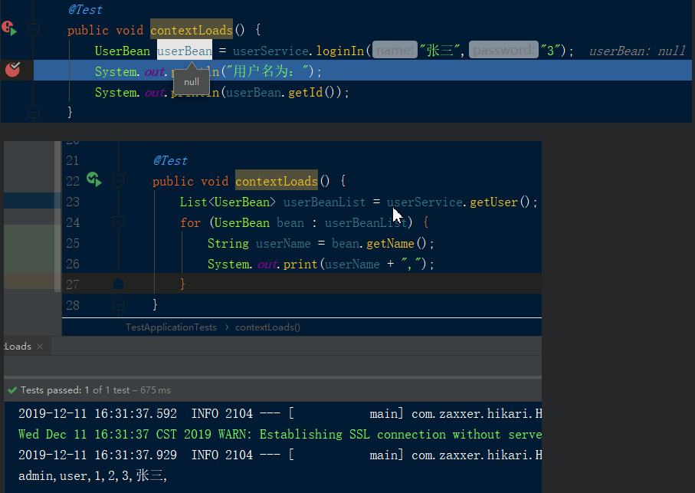Click the 16:31:37.929 INFO log line
695x493 pixels.
pos(280,455)
